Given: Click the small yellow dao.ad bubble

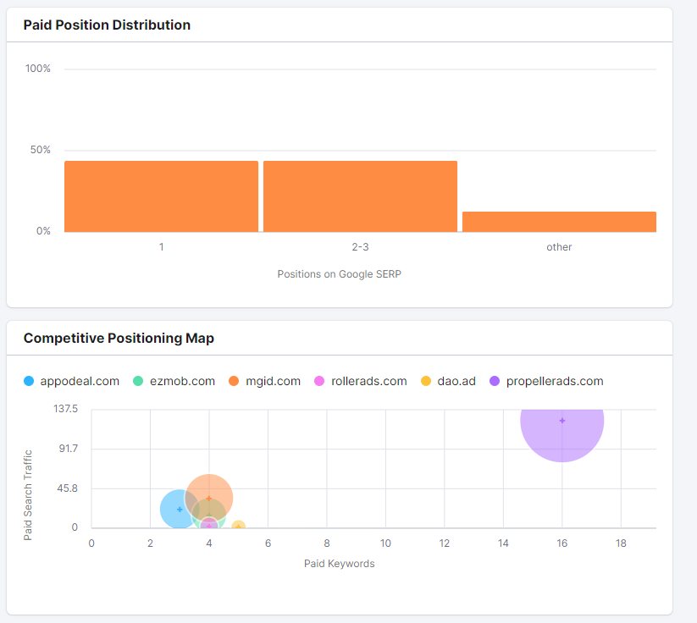Looking at the screenshot, I should tap(239, 527).
